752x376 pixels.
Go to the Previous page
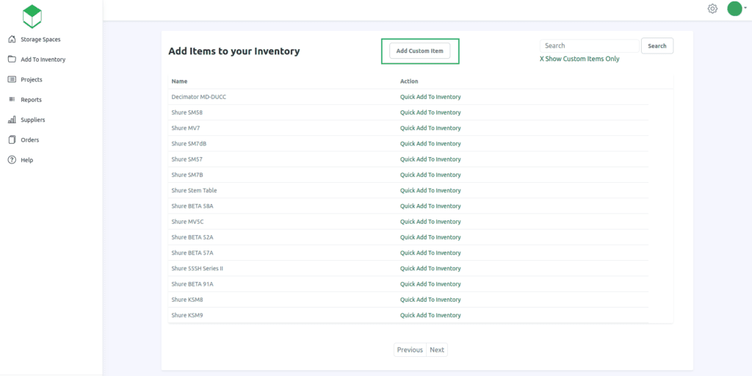point(410,350)
